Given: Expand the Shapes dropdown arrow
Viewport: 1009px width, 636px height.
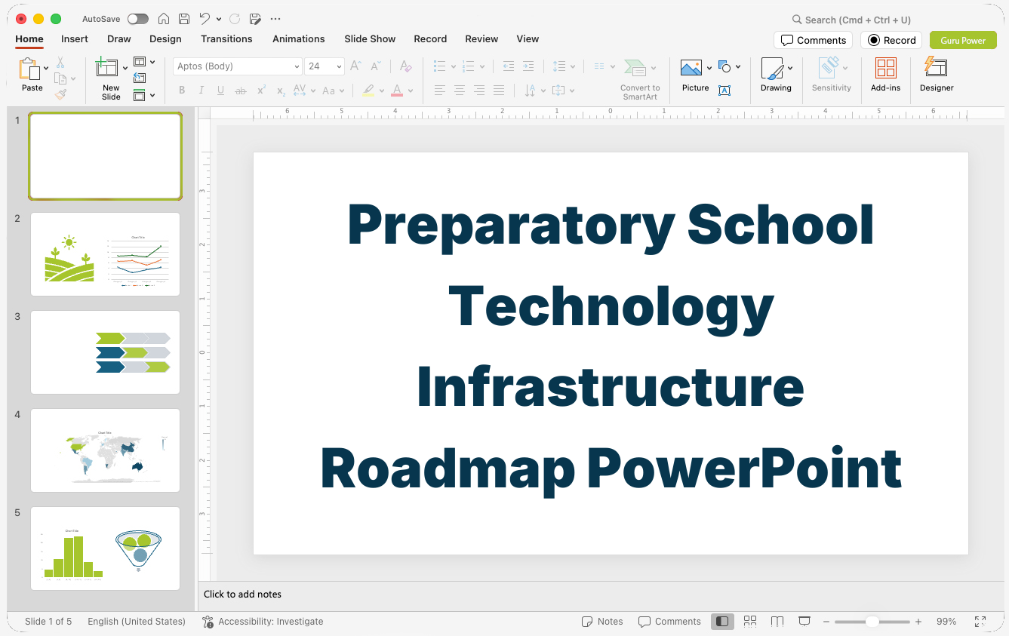Looking at the screenshot, I should click(738, 66).
